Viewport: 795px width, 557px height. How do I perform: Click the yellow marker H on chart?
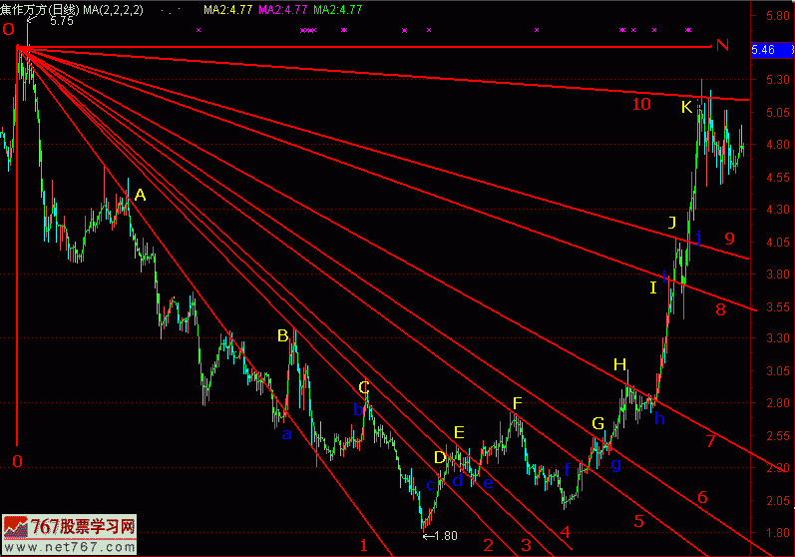click(x=620, y=364)
